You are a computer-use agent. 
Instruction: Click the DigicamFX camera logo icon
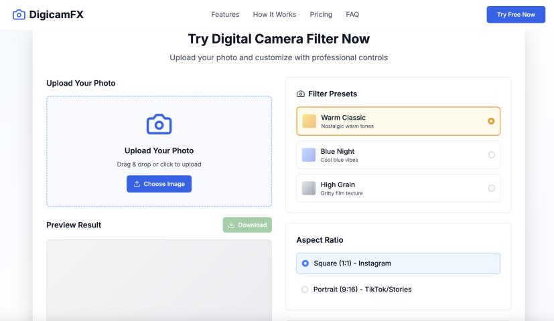[x=19, y=15]
